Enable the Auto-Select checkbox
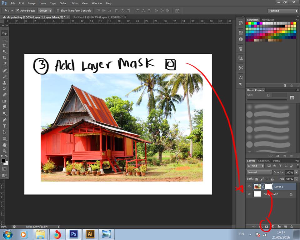Screen dimensions: 300x240 [18, 11]
